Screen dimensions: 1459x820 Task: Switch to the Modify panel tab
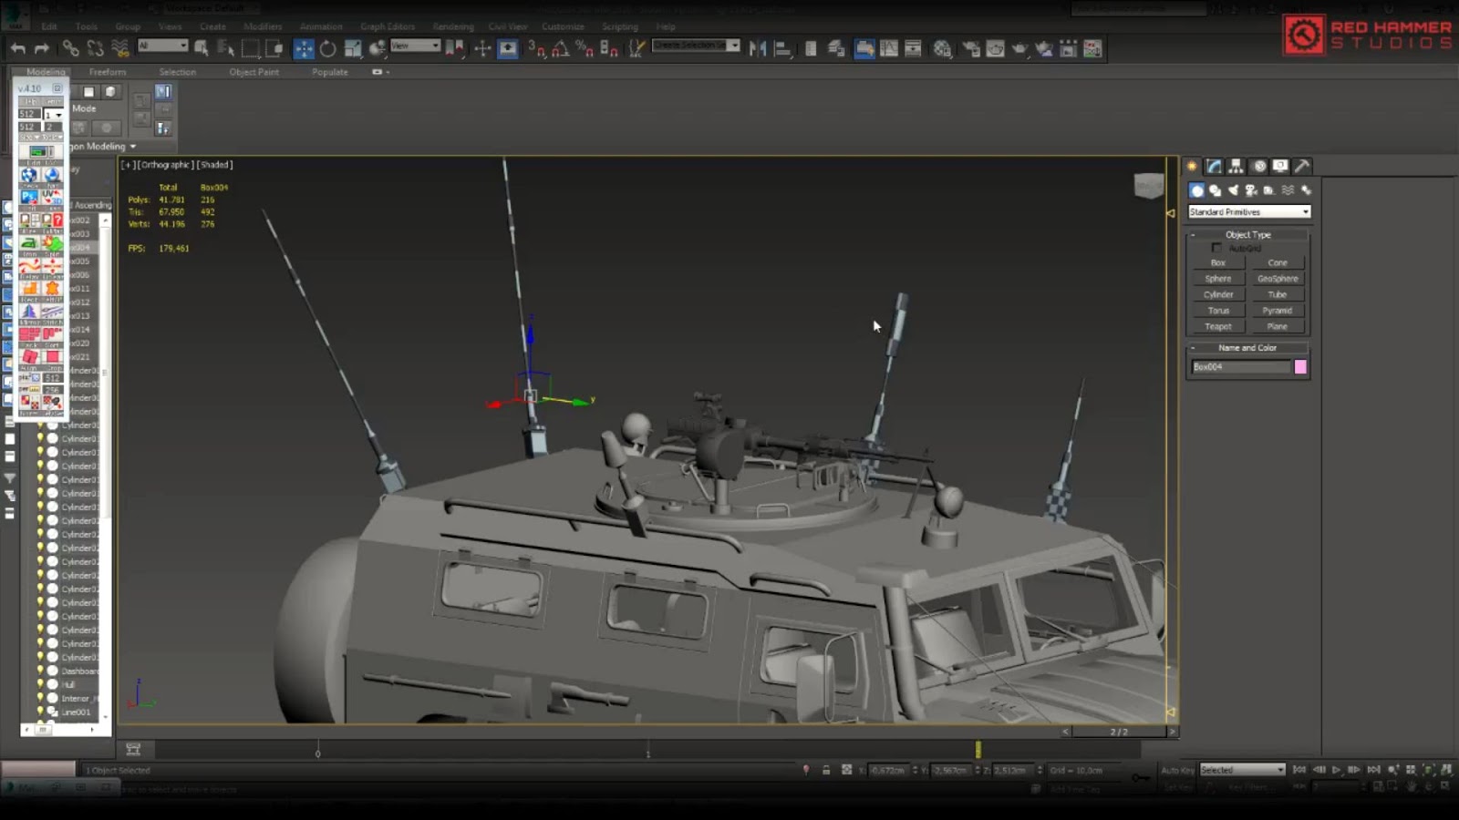1214,166
